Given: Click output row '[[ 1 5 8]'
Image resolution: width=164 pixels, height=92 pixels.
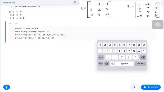Looking at the screenshot, I should coord(16,12).
